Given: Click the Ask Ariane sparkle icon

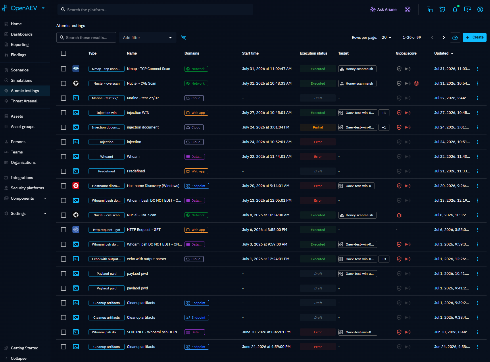Looking at the screenshot, I should [x=372, y=9].
